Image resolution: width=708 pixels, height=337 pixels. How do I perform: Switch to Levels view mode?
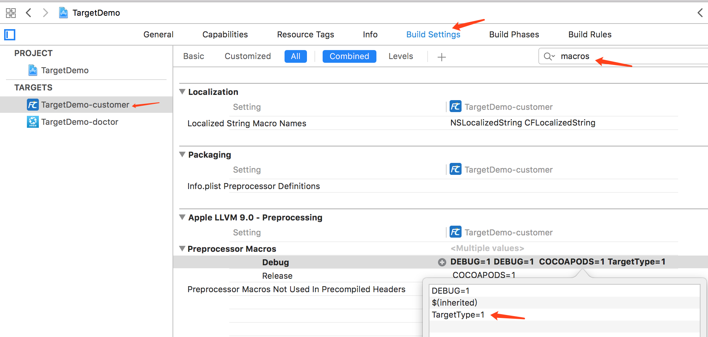pos(401,56)
